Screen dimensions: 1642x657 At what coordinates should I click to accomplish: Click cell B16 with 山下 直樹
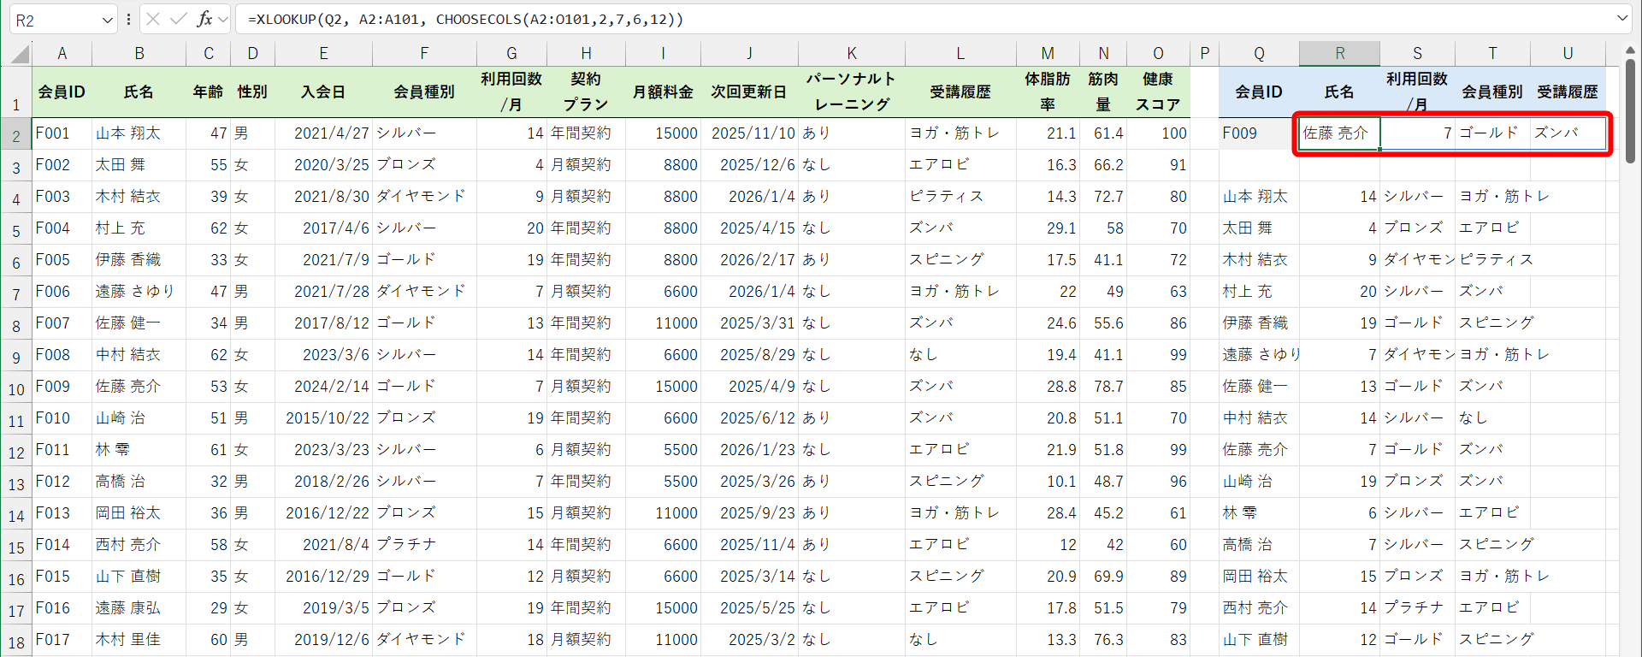pos(139,577)
